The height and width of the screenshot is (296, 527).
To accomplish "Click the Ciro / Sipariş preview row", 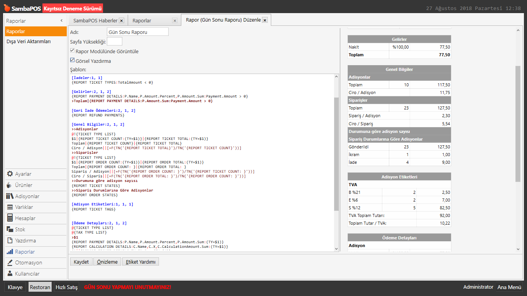I will tap(399, 124).
